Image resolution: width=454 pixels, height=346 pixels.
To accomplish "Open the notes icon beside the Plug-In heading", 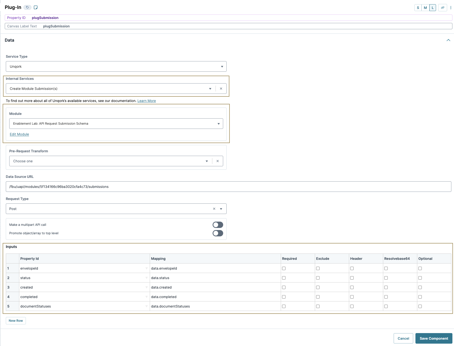I will point(36,7).
